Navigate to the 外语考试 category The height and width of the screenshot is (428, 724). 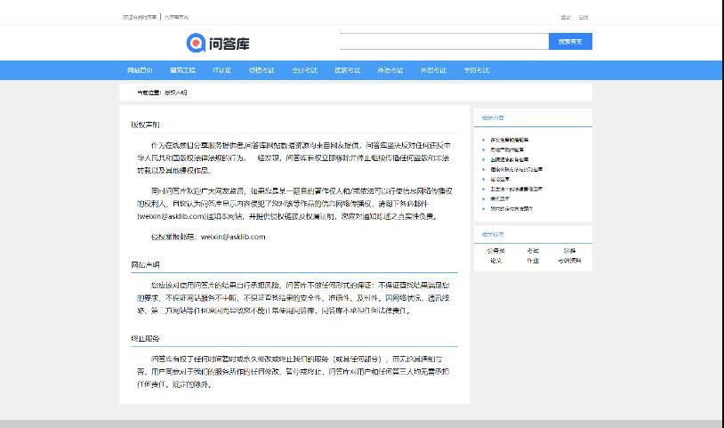point(390,70)
